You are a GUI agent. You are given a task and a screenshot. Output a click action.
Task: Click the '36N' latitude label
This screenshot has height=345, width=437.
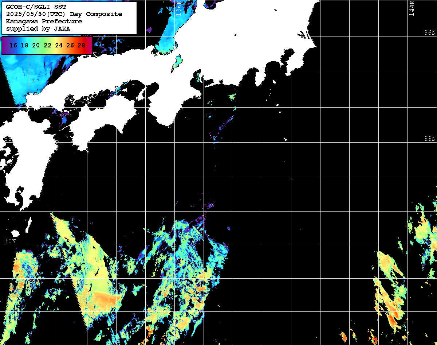tap(430, 32)
